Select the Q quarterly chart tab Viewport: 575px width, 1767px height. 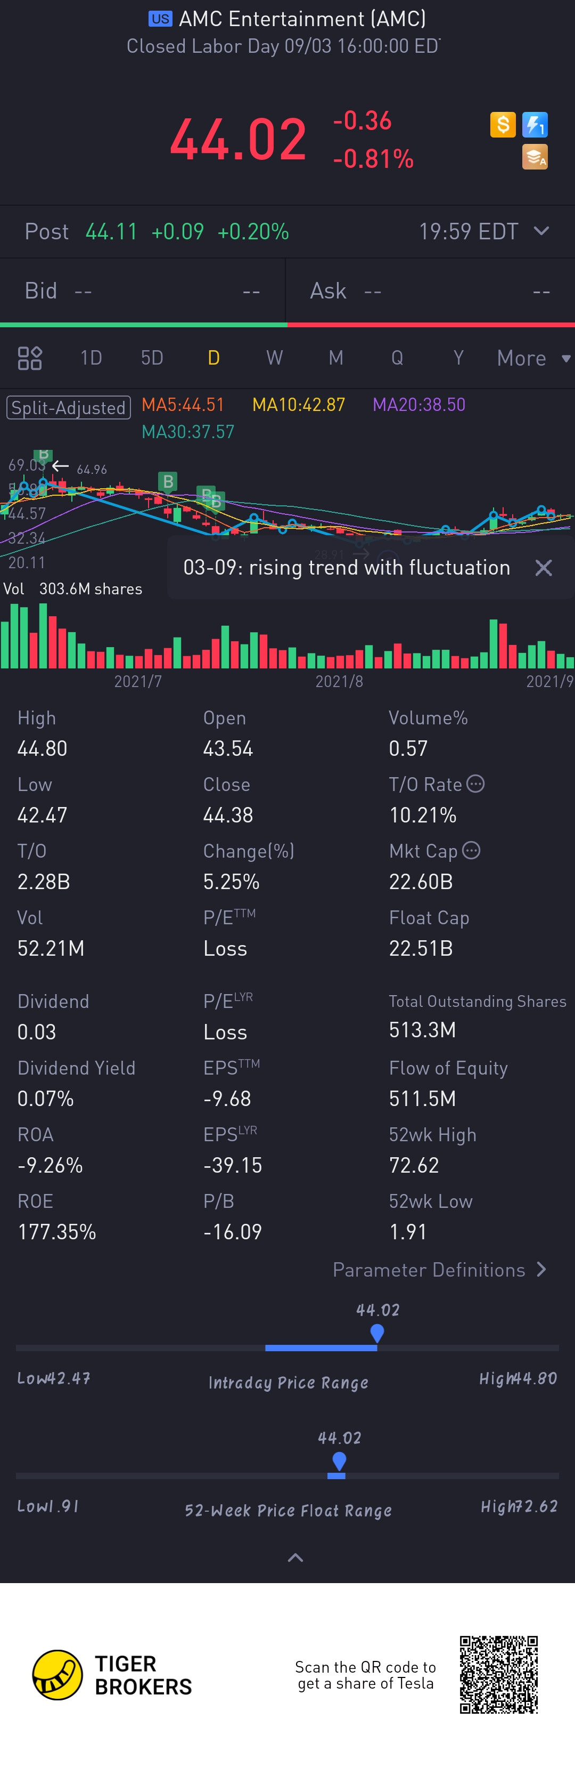click(x=397, y=358)
